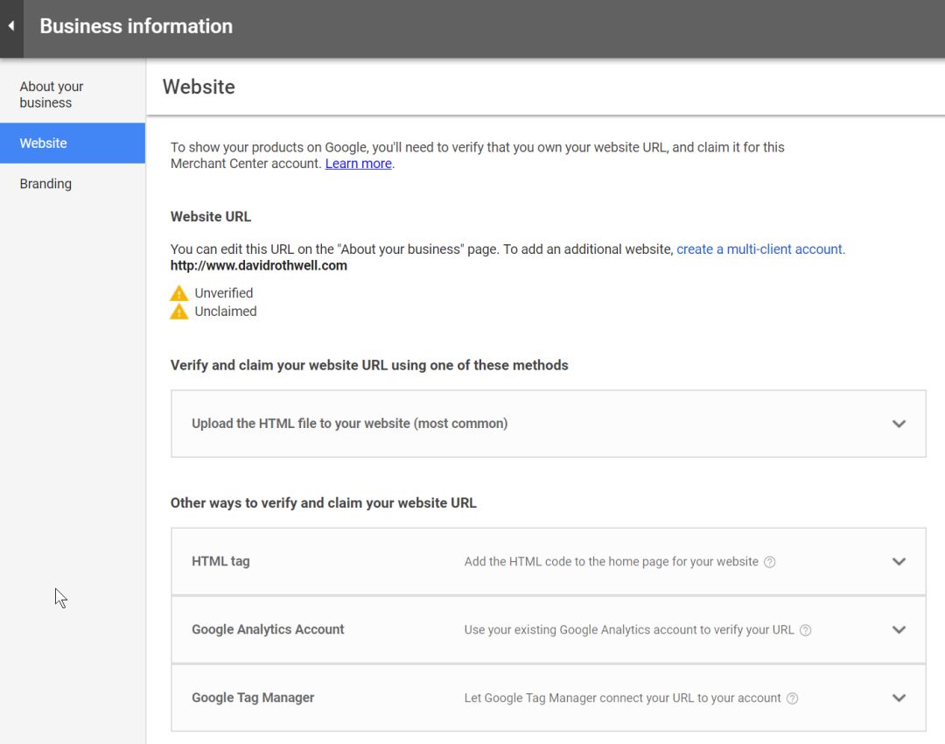Click the Unclaimed warning triangle icon
This screenshot has height=744, width=945.
coord(179,312)
